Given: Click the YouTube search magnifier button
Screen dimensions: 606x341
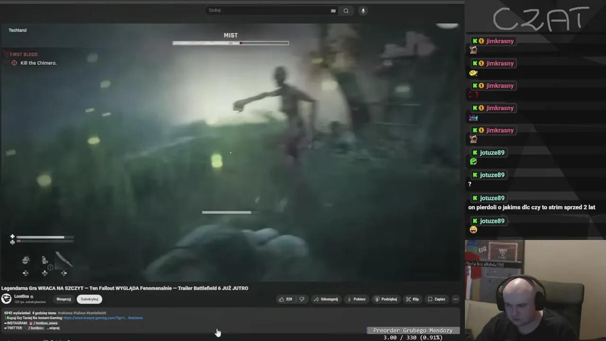Looking at the screenshot, I should 346,11.
